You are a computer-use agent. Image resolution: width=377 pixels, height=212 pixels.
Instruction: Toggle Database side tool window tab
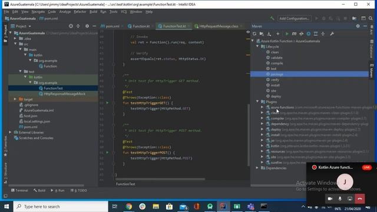click(372, 49)
